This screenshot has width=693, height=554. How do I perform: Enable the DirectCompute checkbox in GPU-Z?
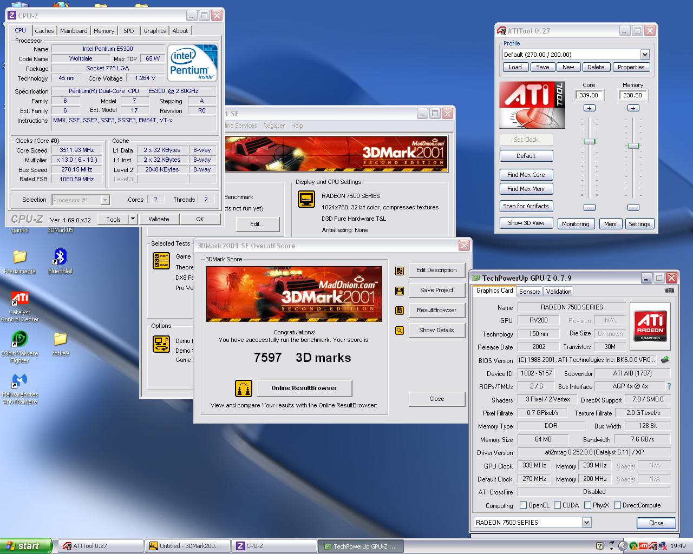coord(617,505)
